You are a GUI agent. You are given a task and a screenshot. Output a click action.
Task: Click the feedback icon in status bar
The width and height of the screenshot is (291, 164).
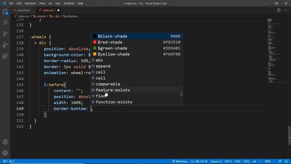click(280, 161)
